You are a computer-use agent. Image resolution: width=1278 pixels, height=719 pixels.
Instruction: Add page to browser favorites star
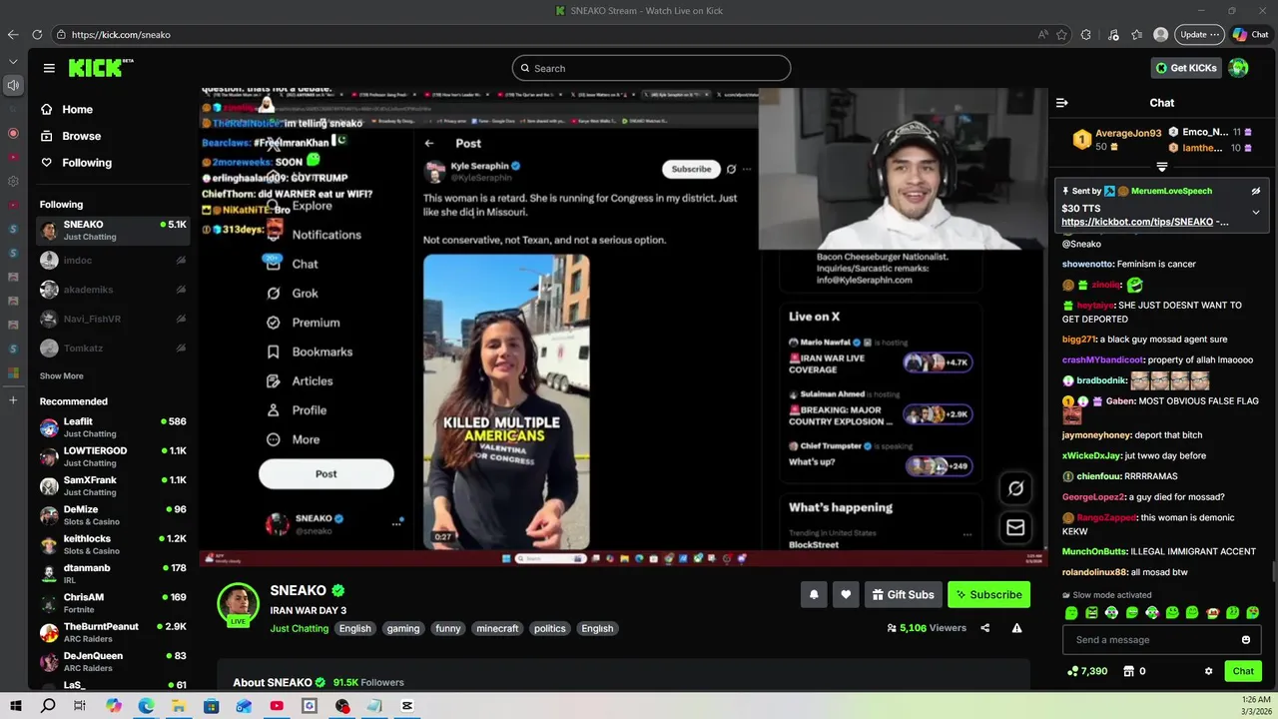1061,34
